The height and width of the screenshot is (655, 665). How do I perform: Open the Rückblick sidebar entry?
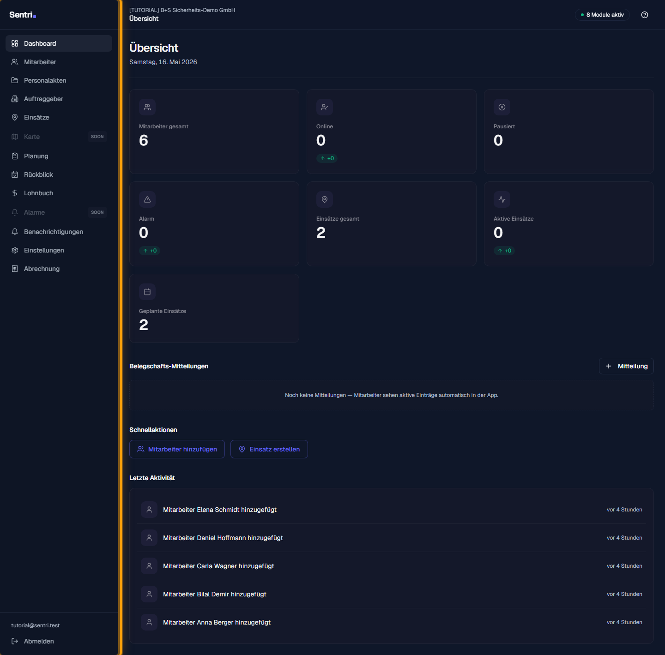click(x=59, y=174)
